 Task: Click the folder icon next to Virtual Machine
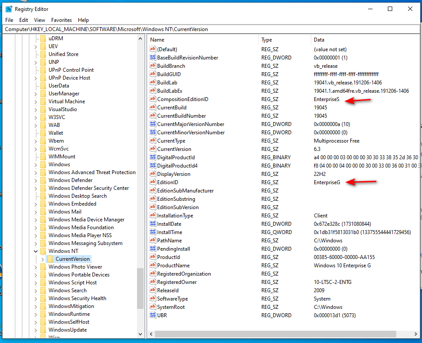[43, 101]
